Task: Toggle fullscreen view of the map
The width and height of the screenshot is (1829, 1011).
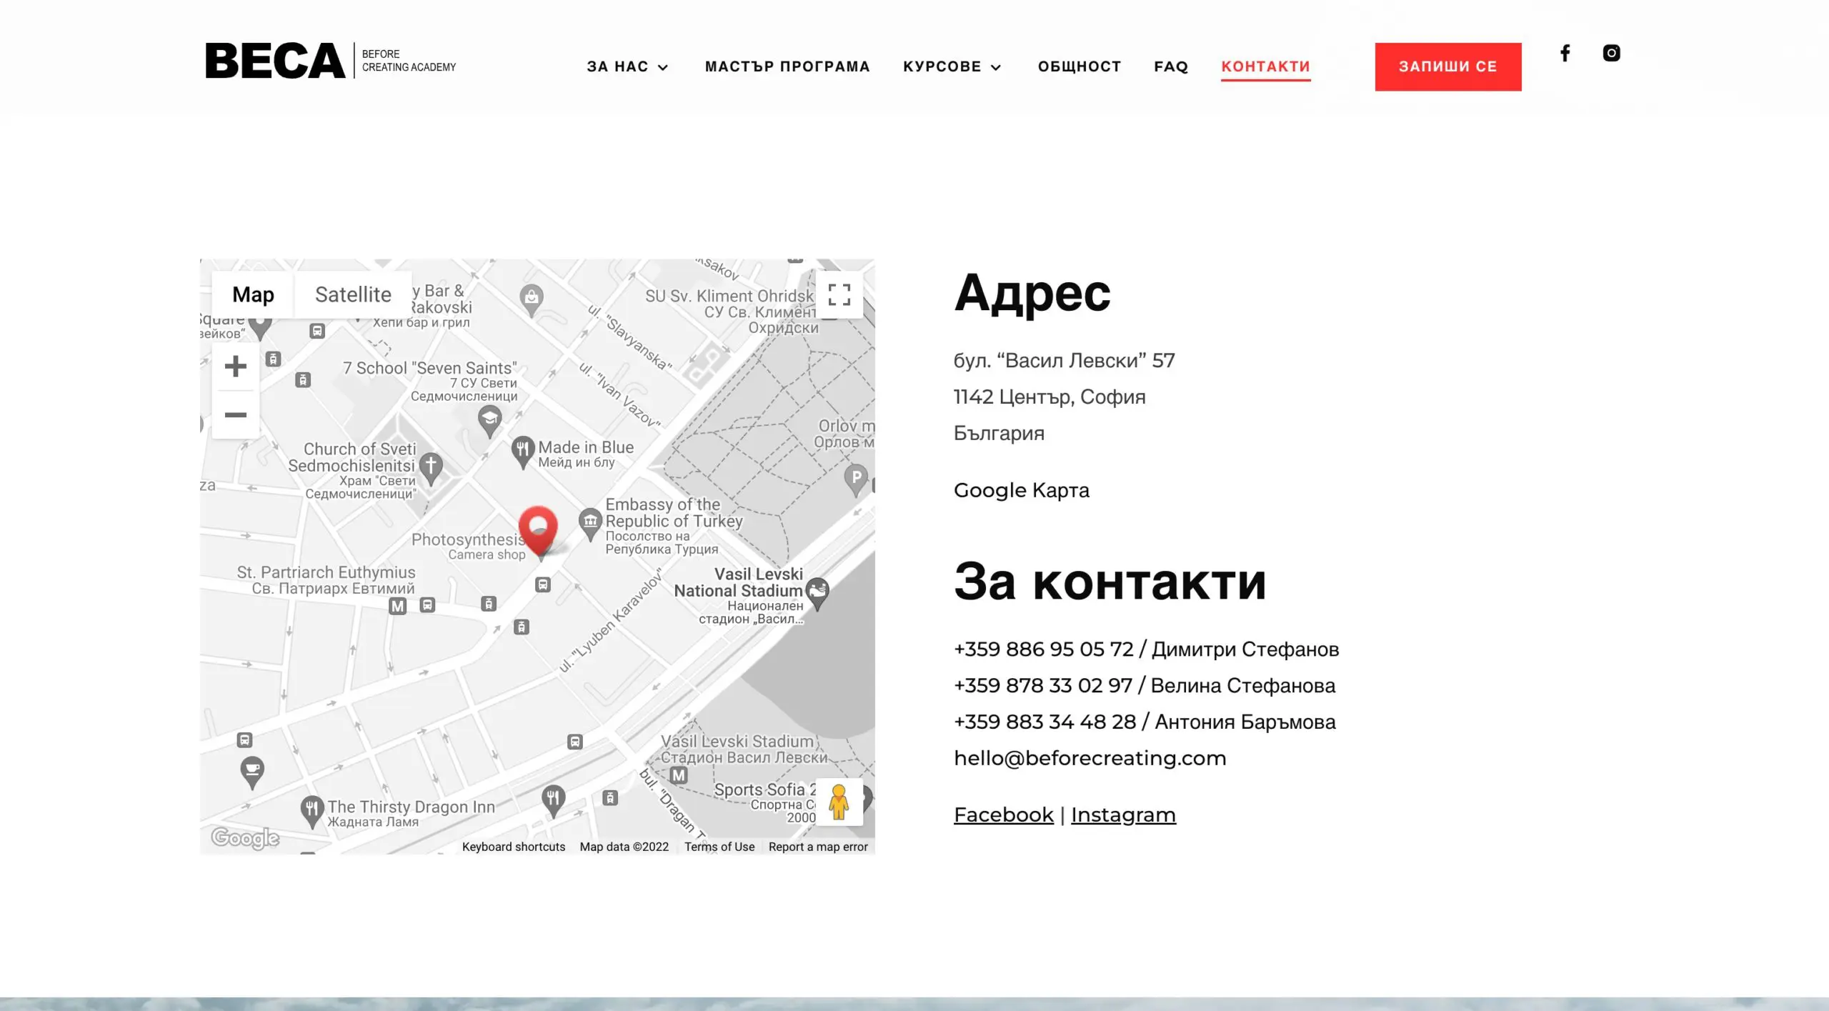Action: click(x=839, y=294)
